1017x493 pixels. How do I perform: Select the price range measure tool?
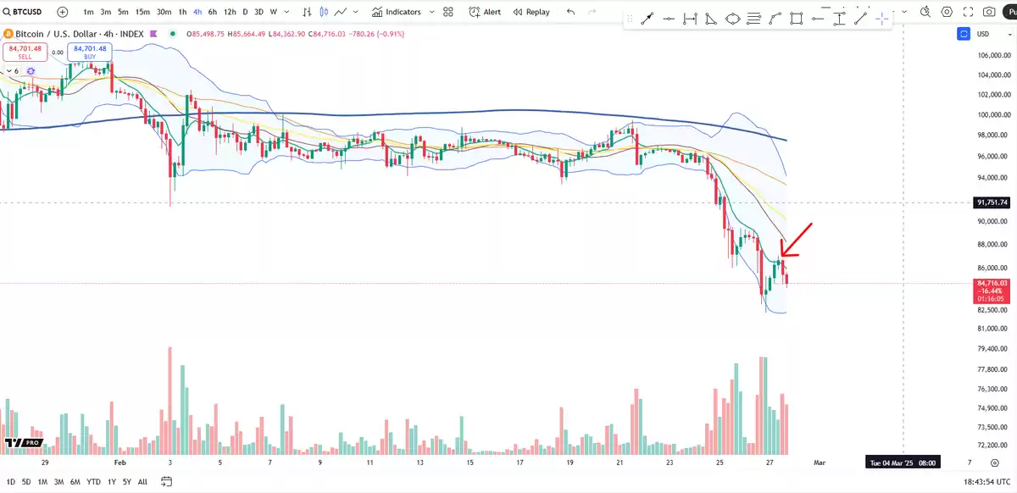[x=839, y=19]
